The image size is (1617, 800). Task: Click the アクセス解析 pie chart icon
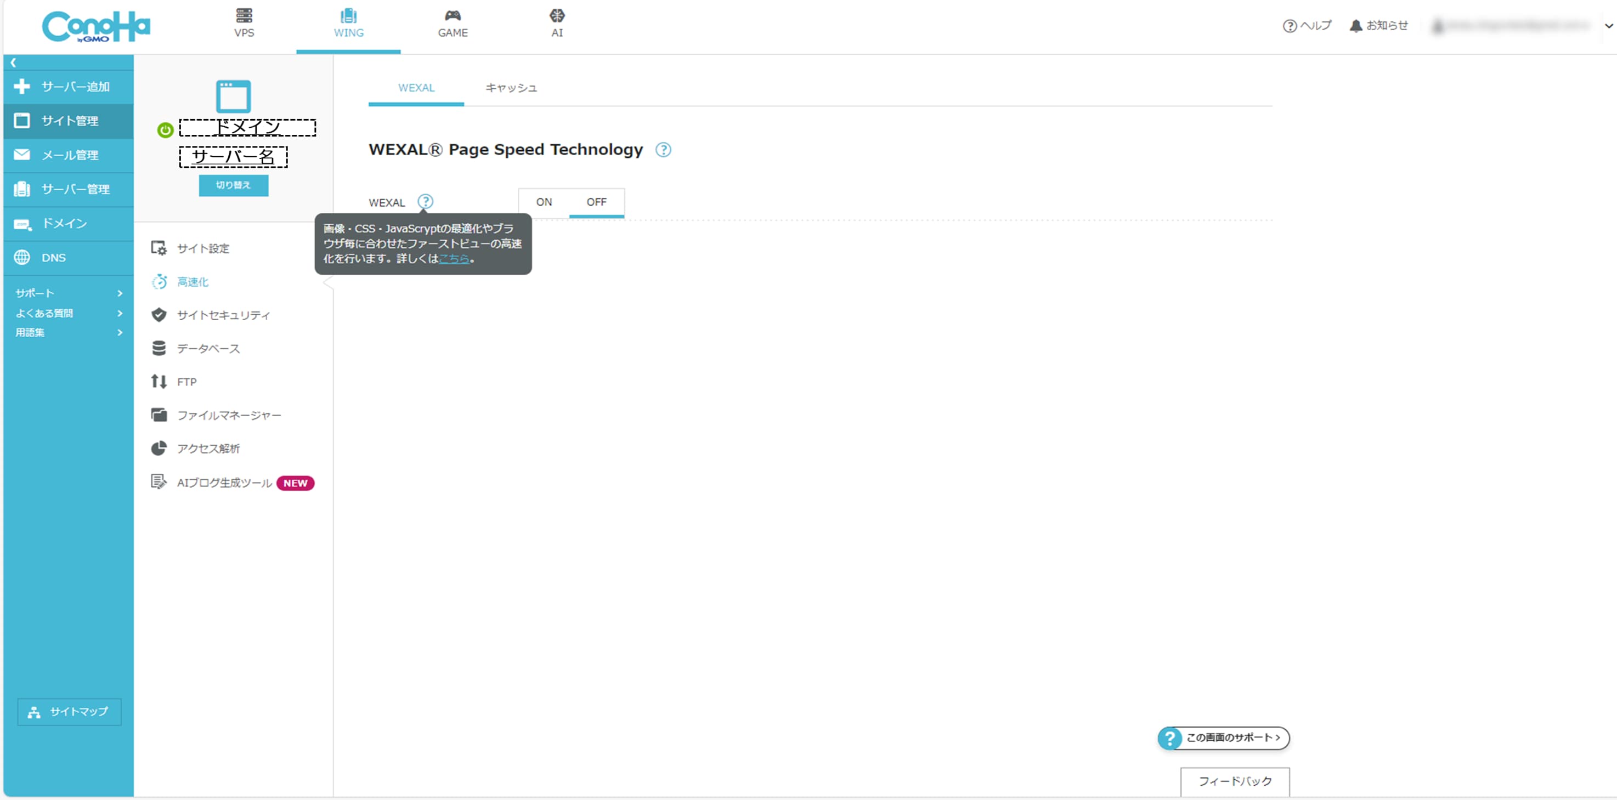click(x=159, y=448)
